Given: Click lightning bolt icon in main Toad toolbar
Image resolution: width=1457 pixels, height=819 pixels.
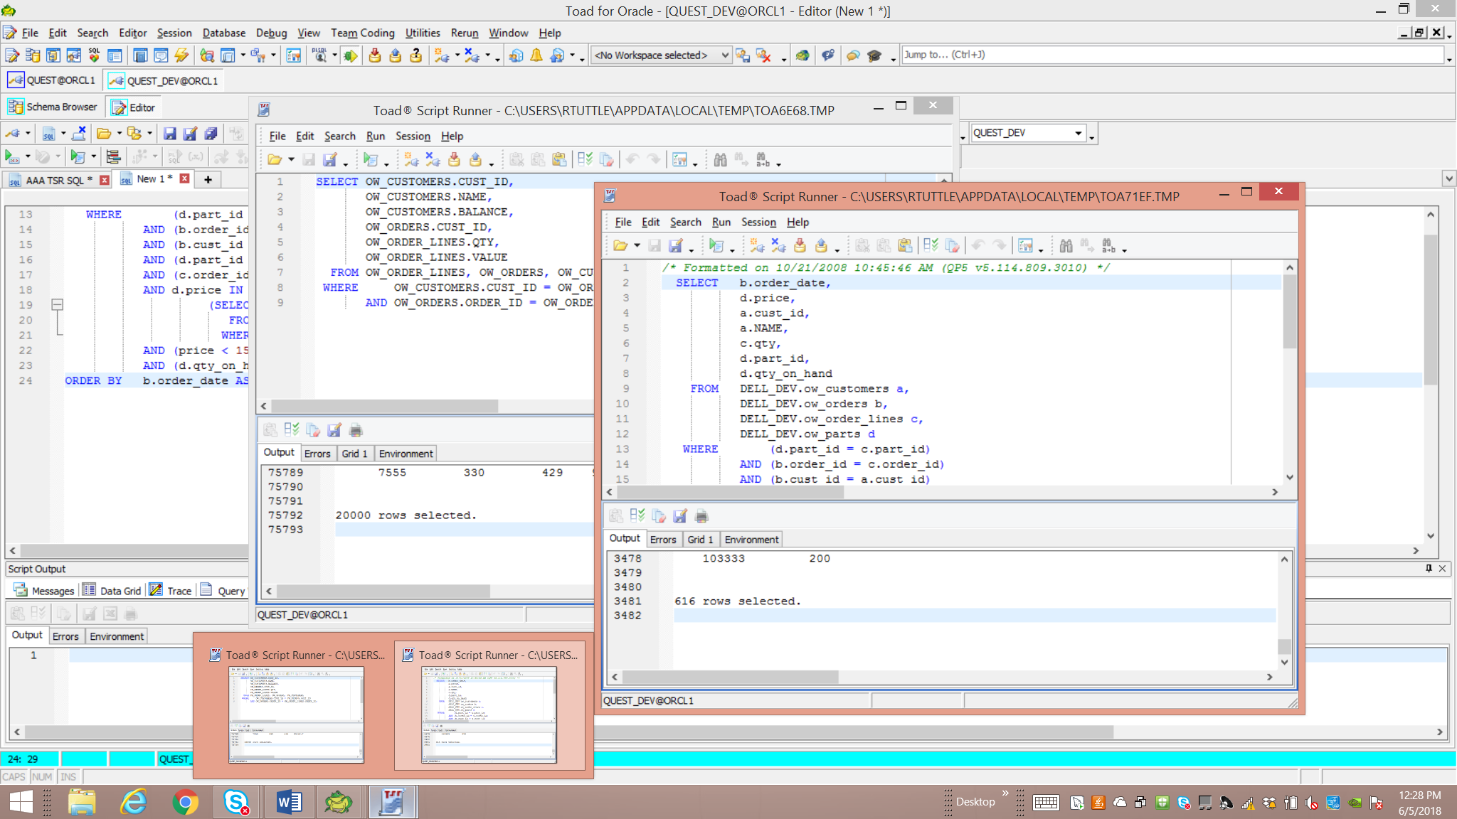Looking at the screenshot, I should click(181, 55).
